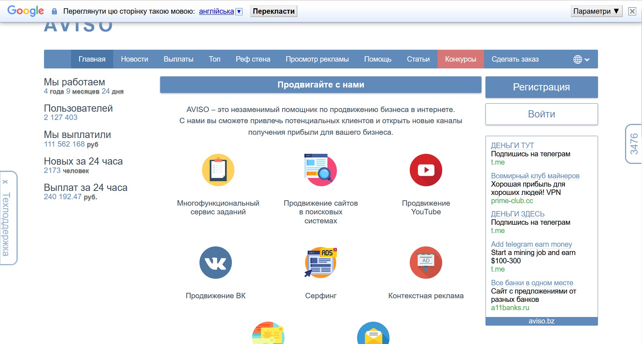Open Add telegram earn money link
Viewport: 642px width, 344px height.
(x=531, y=244)
